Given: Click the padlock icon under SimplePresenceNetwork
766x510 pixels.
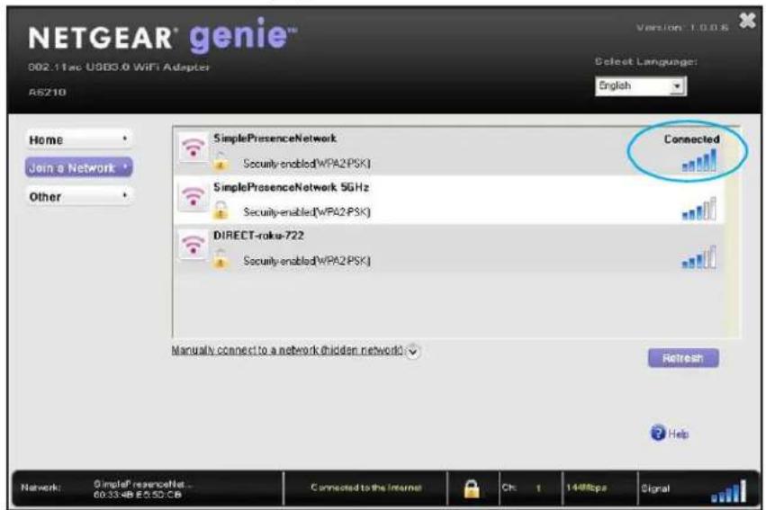Looking at the screenshot, I should coord(221,162).
